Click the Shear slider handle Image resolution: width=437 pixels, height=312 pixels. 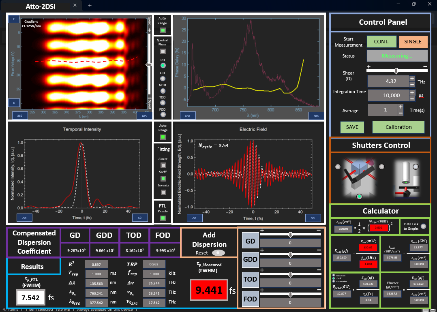click(396, 71)
